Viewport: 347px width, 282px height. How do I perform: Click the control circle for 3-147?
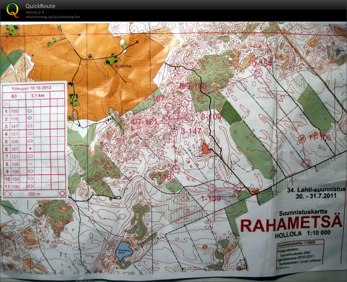pyautogui.click(x=174, y=132)
